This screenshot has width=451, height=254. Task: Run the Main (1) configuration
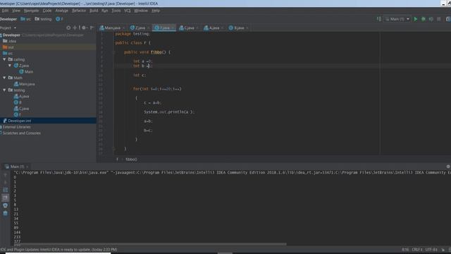click(415, 19)
